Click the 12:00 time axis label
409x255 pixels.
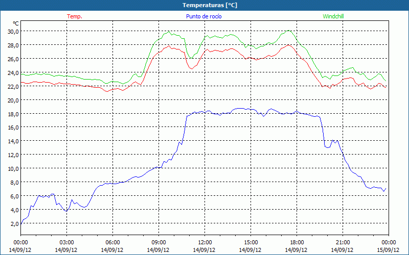[205, 243]
